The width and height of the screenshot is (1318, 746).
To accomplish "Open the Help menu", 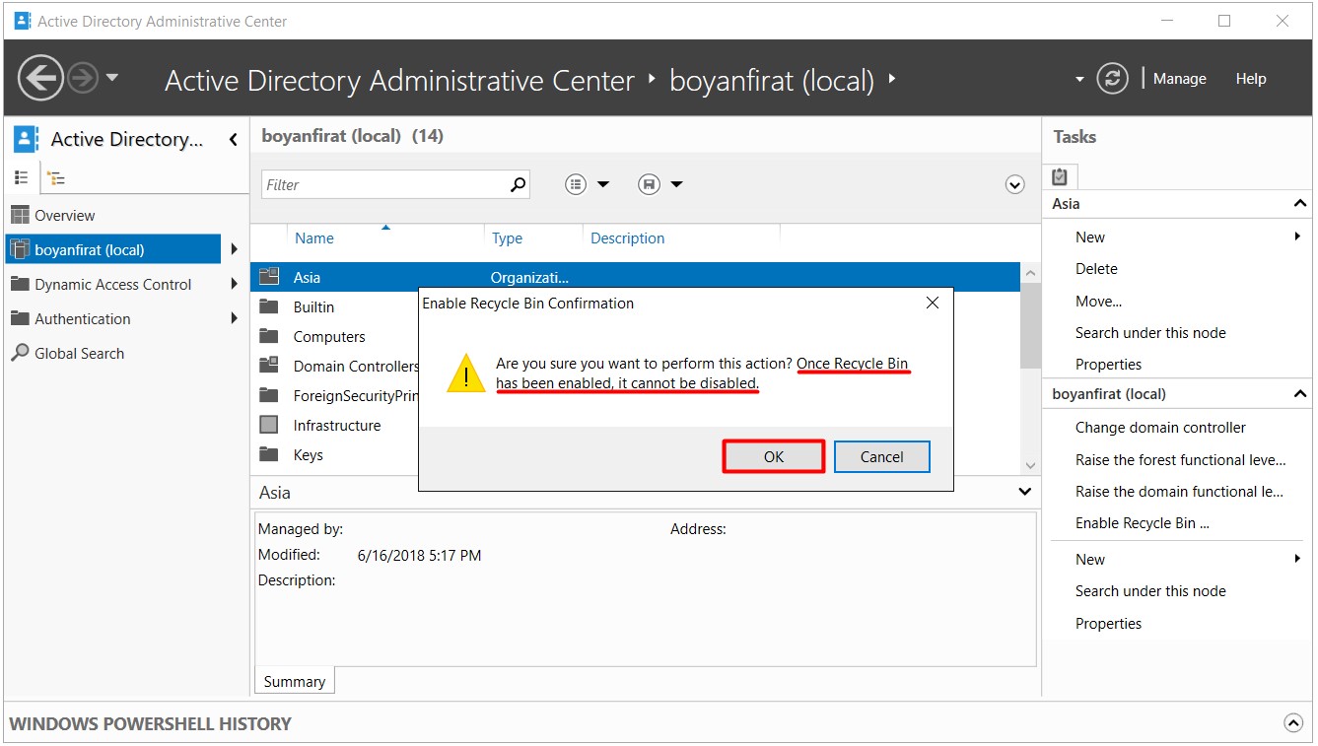I will (1250, 79).
